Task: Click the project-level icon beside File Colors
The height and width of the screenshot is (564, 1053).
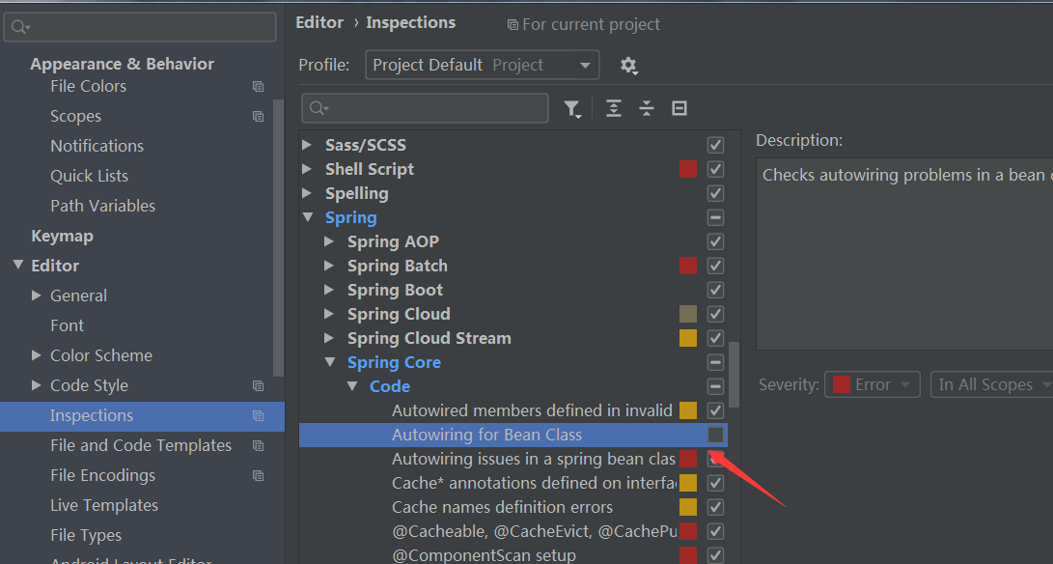Action: point(258,86)
